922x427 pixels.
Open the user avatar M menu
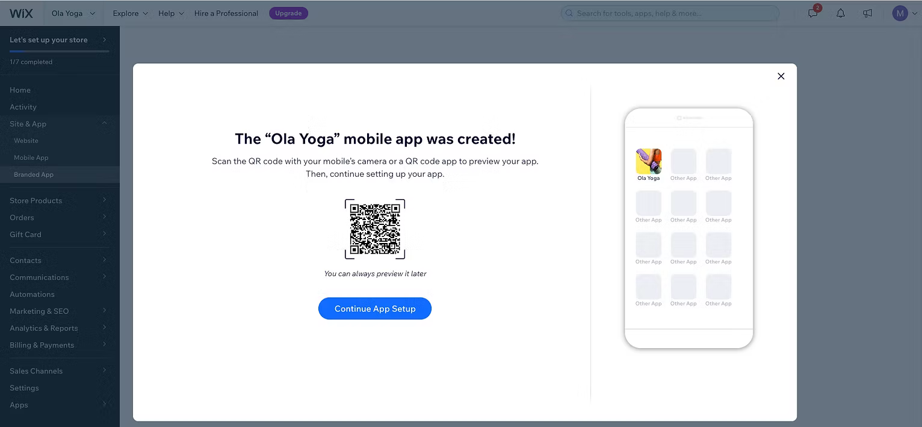pos(904,13)
